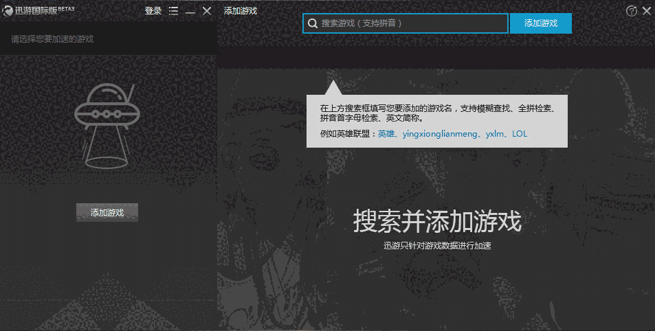Click the BETA3 version label

(67, 9)
